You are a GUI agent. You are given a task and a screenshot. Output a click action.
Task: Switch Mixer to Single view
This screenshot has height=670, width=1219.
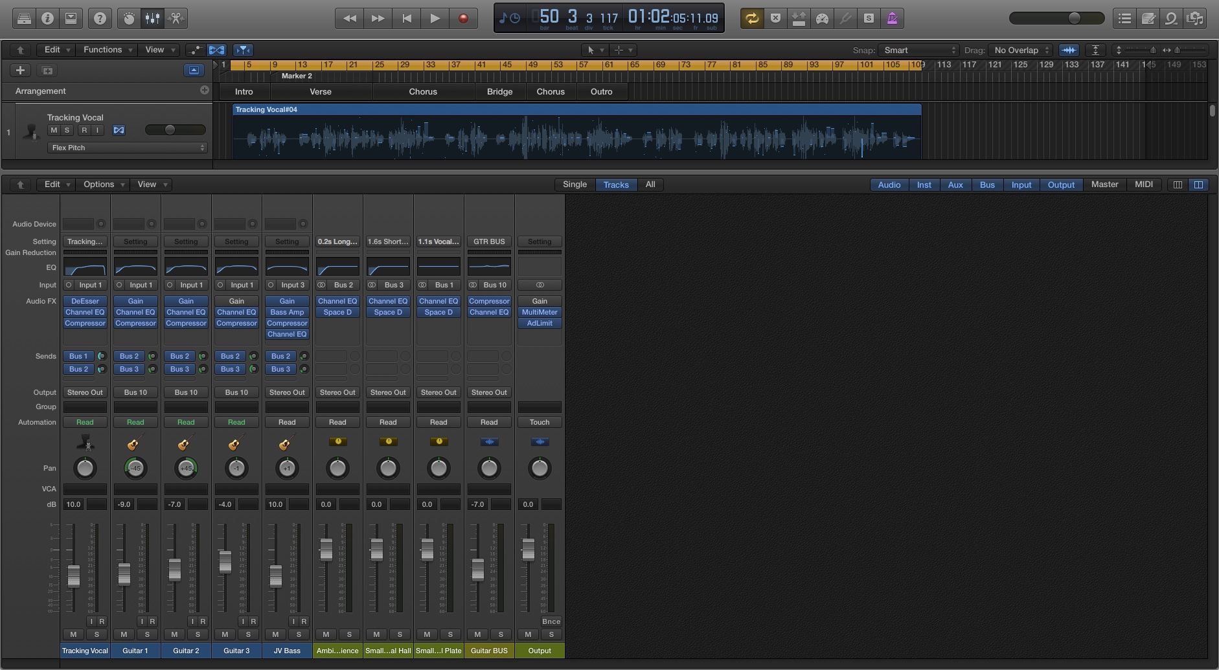click(575, 184)
